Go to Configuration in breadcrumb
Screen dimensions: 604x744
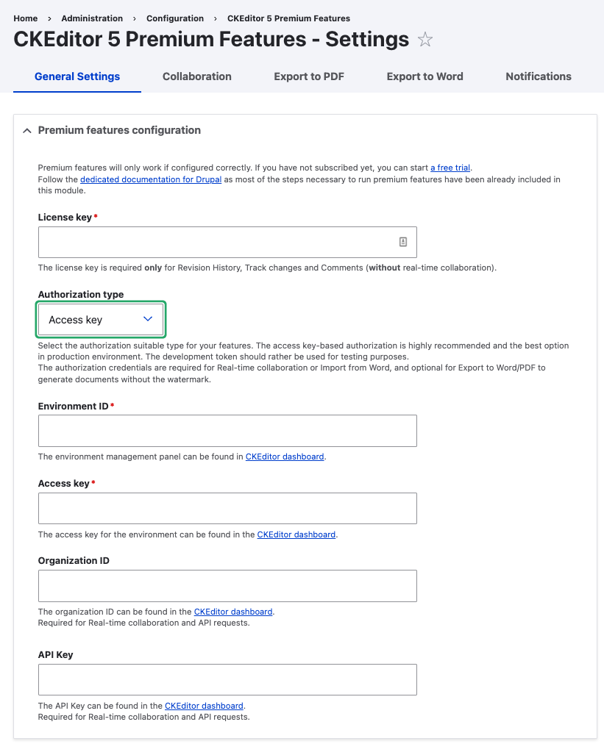click(x=175, y=18)
